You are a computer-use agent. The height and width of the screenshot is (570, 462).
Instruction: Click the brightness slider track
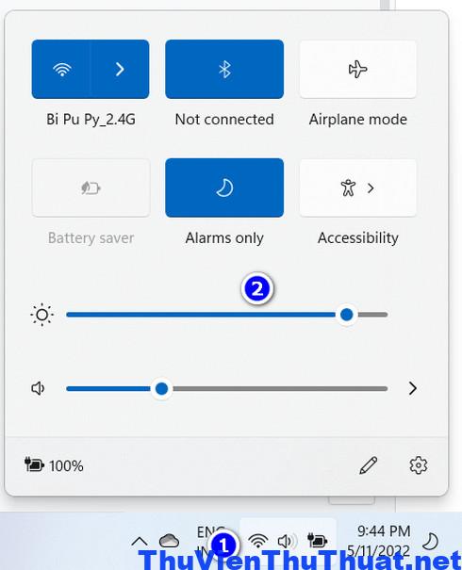tap(227, 315)
